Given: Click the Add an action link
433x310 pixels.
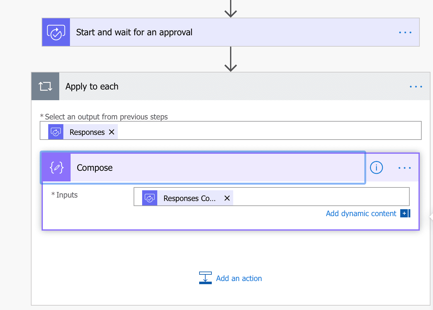Looking at the screenshot, I should [x=239, y=278].
